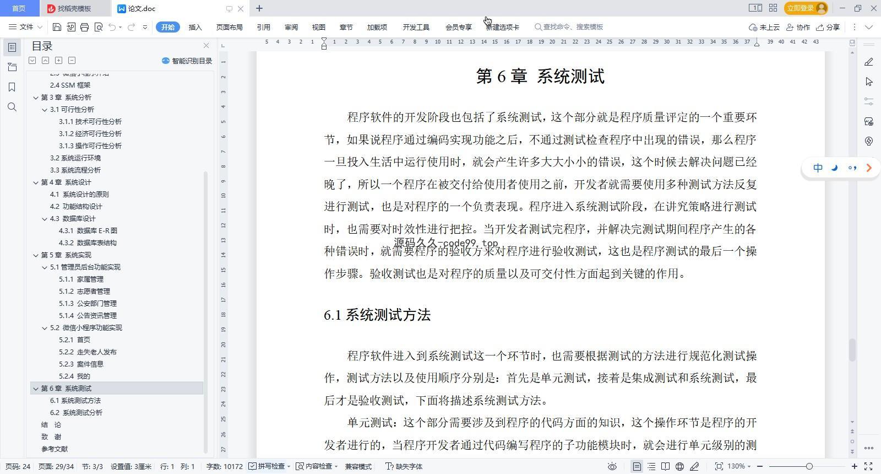Click the Print Preview icon
Viewport: 881px width, 474px height.
pos(99,27)
